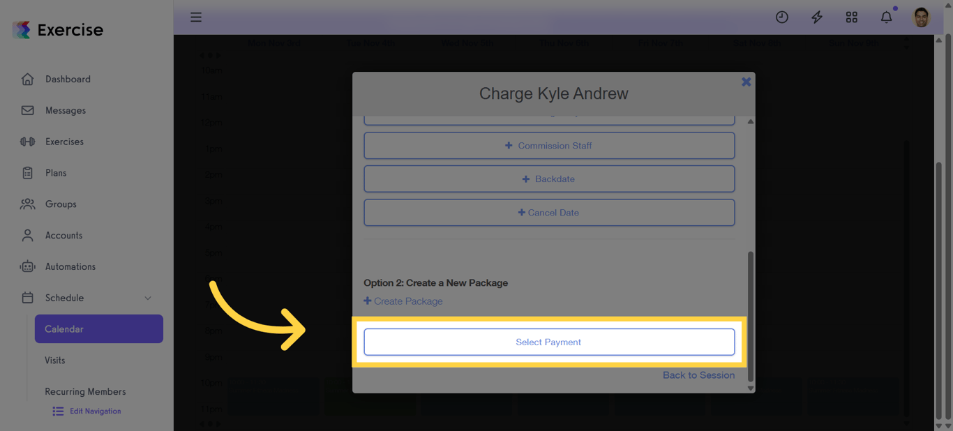Open the recent history clock icon

(781, 17)
